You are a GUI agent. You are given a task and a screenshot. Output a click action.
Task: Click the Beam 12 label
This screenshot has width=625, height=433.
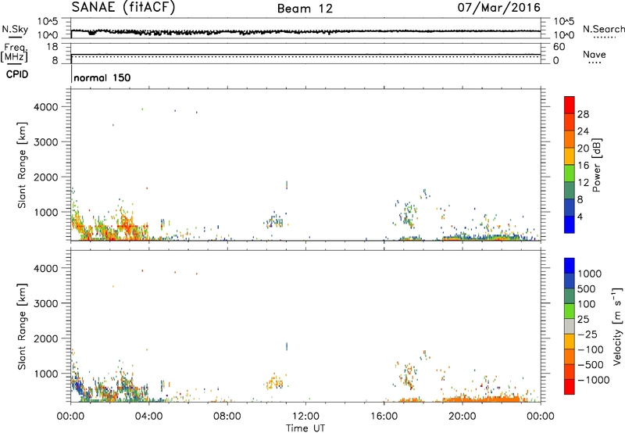305,9
